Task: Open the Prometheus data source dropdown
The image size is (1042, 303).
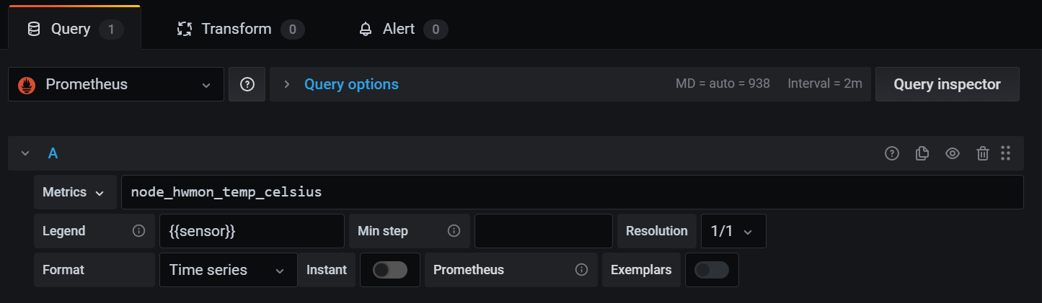Action: pos(116,84)
